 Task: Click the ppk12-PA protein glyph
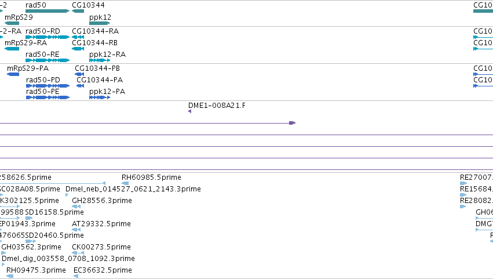click(x=100, y=97)
